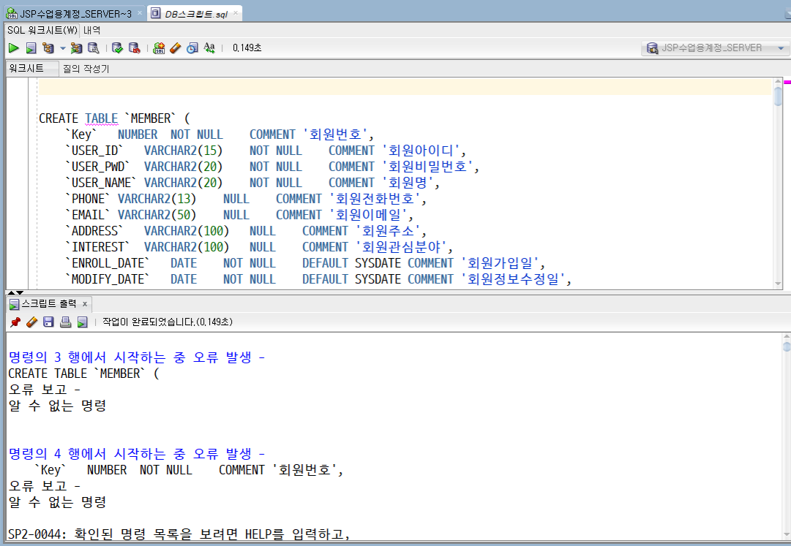Click the `USER_ID` column line in the editor
This screenshot has height=546, width=791.
coord(266,151)
